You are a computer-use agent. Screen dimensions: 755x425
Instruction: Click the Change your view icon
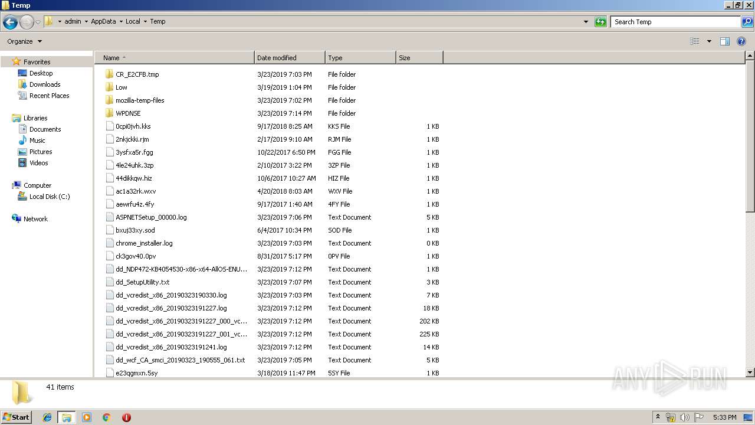point(695,41)
